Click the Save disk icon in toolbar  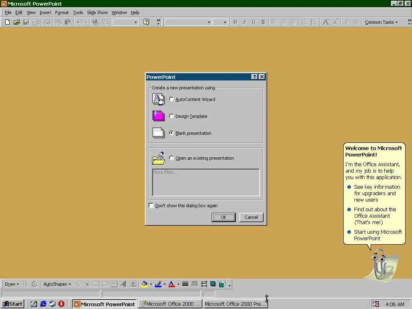[x=26, y=22]
